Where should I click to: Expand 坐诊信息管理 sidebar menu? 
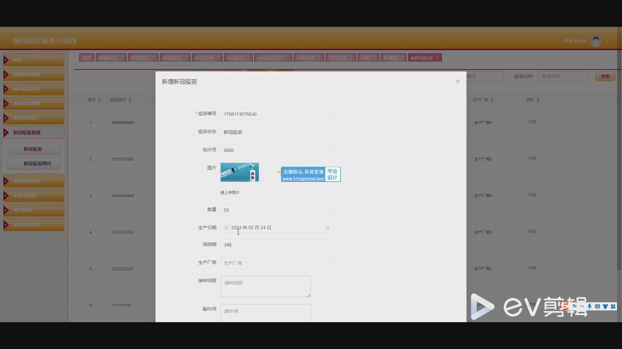pyautogui.click(x=34, y=103)
